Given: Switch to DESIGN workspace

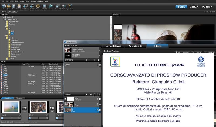Looking at the screenshot, I should tap(194, 6).
